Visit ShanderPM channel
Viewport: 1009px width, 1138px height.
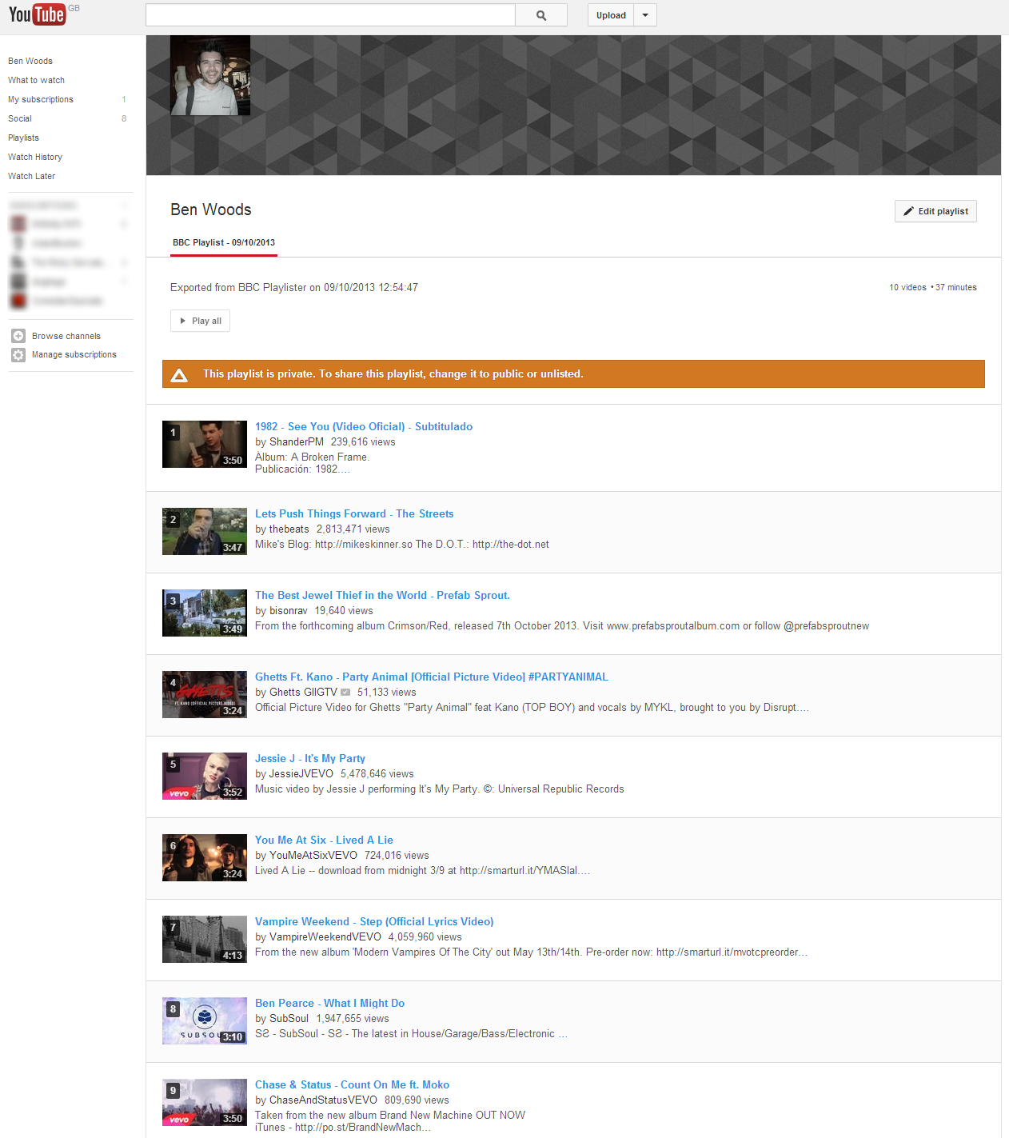pyautogui.click(x=297, y=441)
